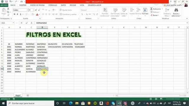Switch to the FÓRMULAS tab
This screenshot has height=106, width=189.
(53, 5)
